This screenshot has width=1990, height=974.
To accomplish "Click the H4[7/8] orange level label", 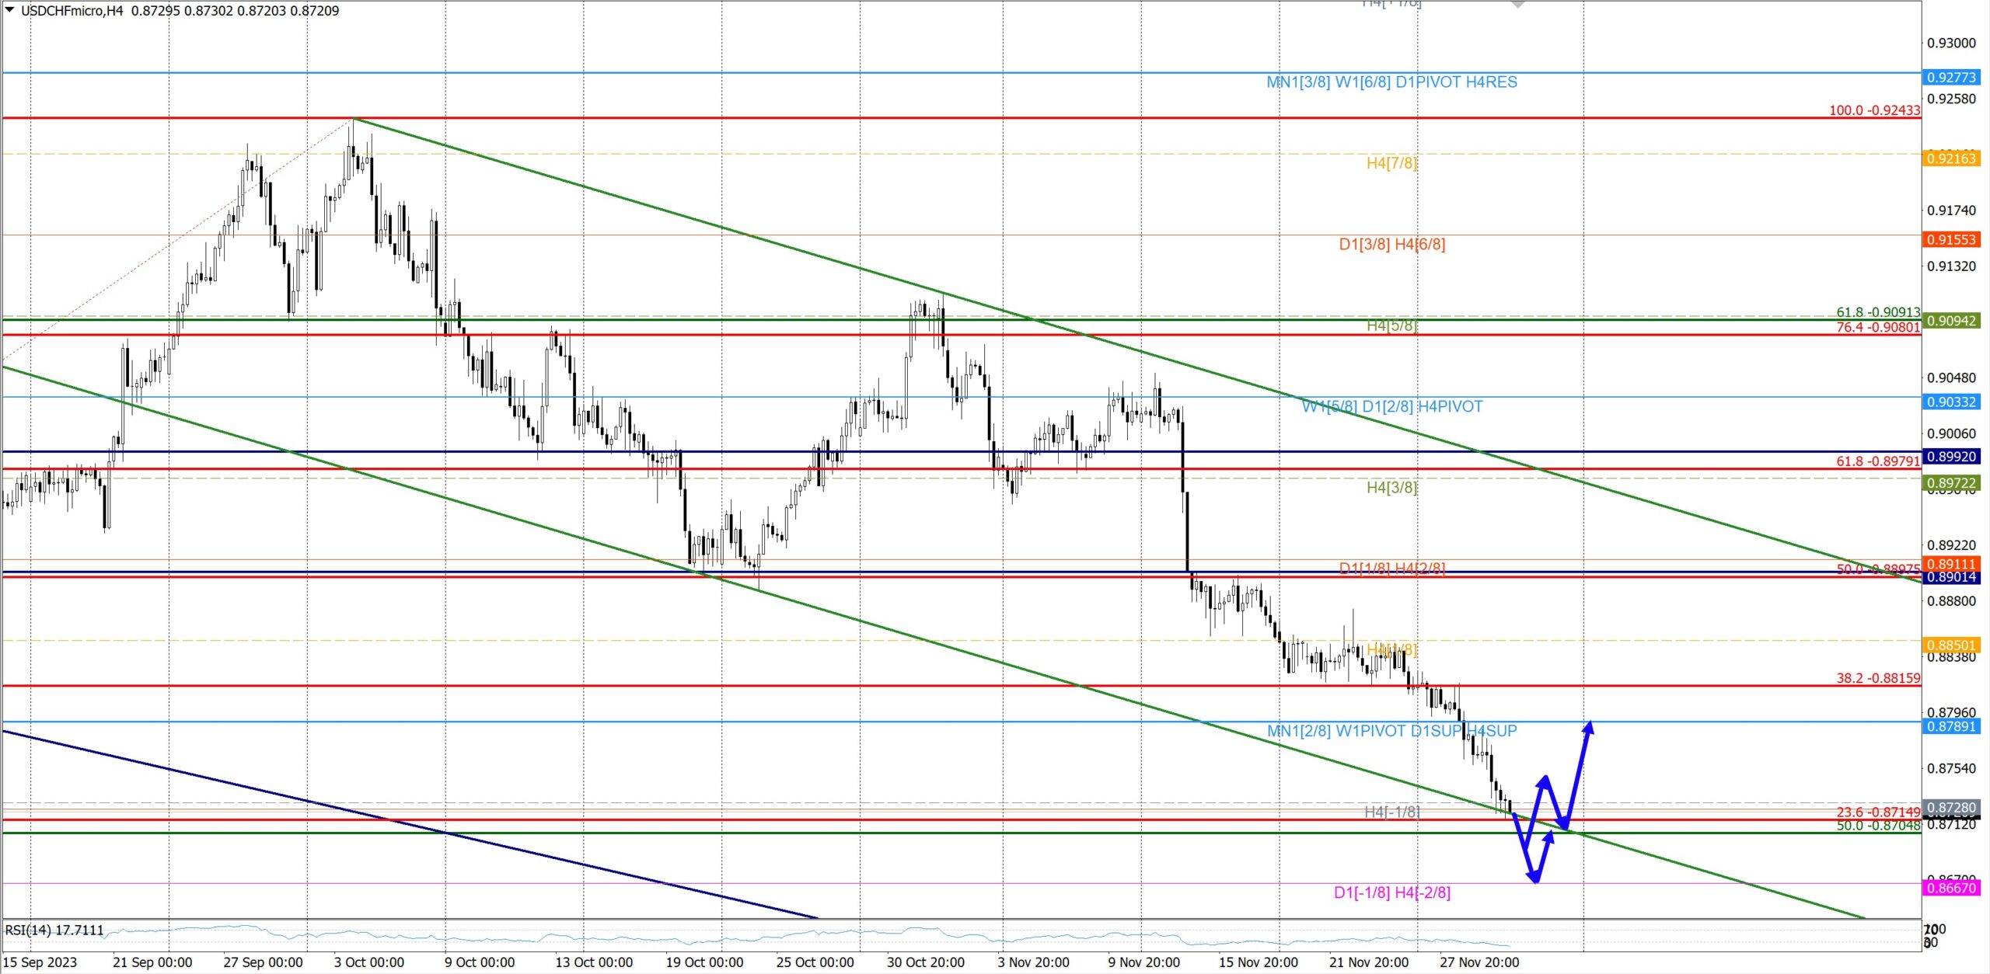I will (x=1391, y=163).
